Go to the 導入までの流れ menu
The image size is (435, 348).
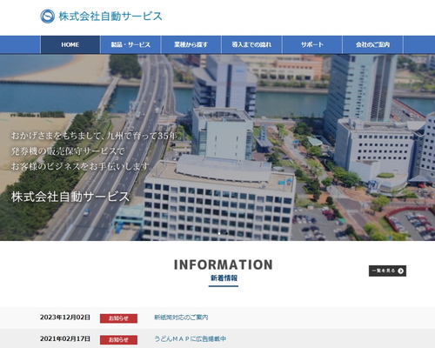point(251,44)
